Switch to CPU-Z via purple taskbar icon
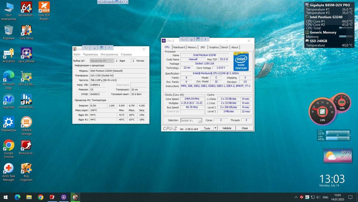This screenshot has width=358, height=202. point(64,197)
